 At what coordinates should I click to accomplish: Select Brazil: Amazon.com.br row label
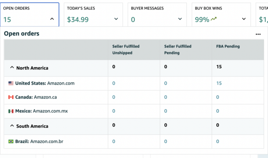point(39,141)
